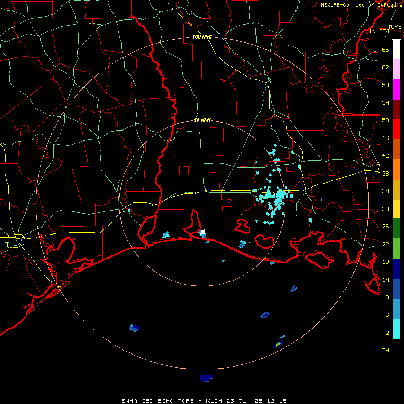
Task: Click the 2 value on the legend
Action: coord(387,333)
